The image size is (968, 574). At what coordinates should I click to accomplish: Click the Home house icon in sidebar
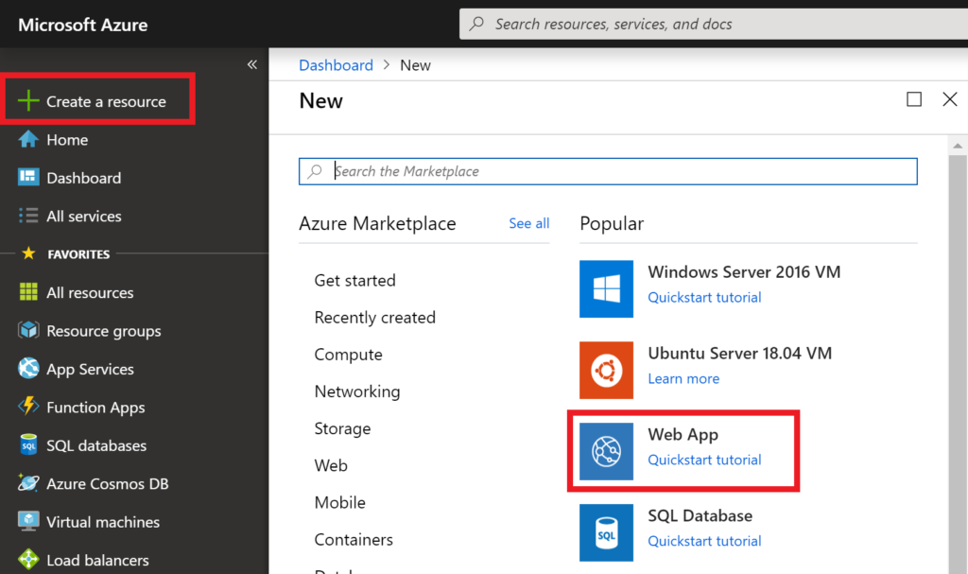28,139
